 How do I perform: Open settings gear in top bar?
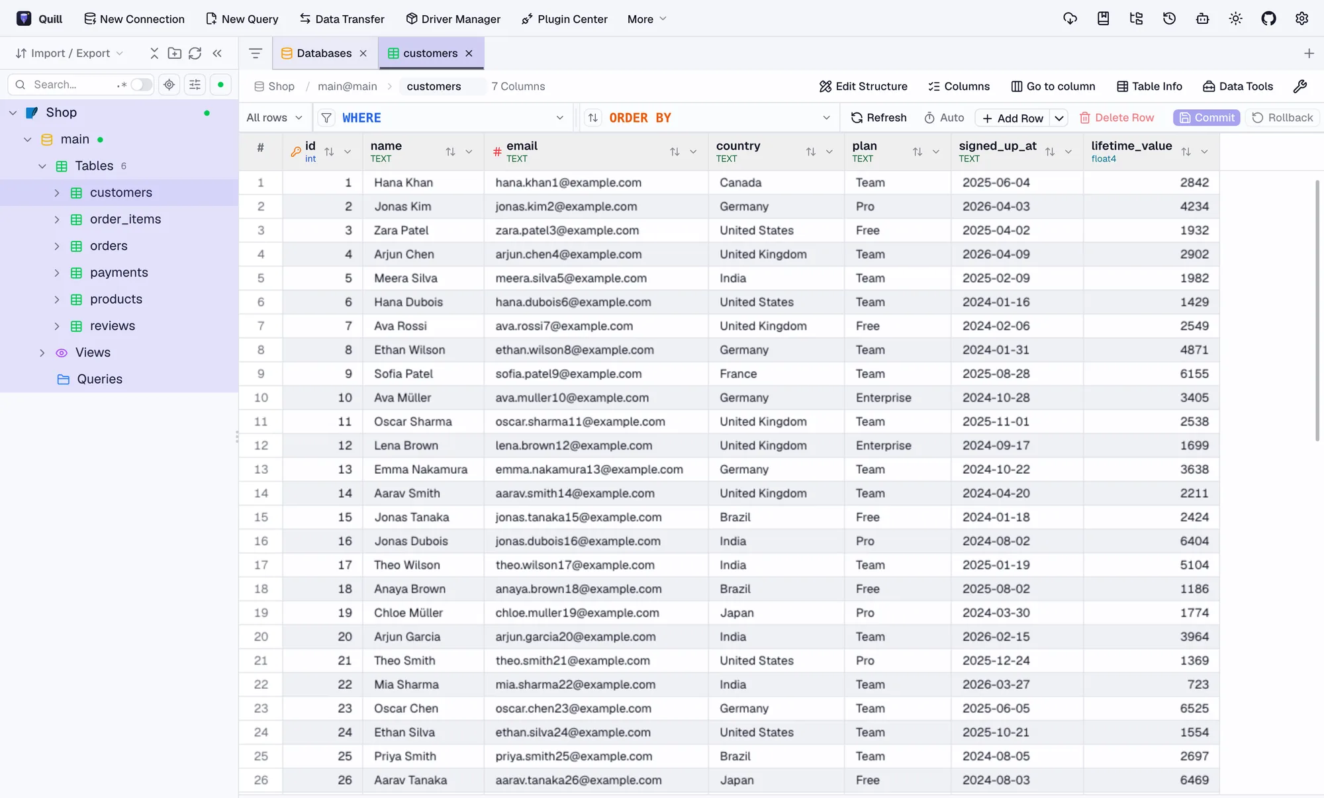click(1301, 19)
